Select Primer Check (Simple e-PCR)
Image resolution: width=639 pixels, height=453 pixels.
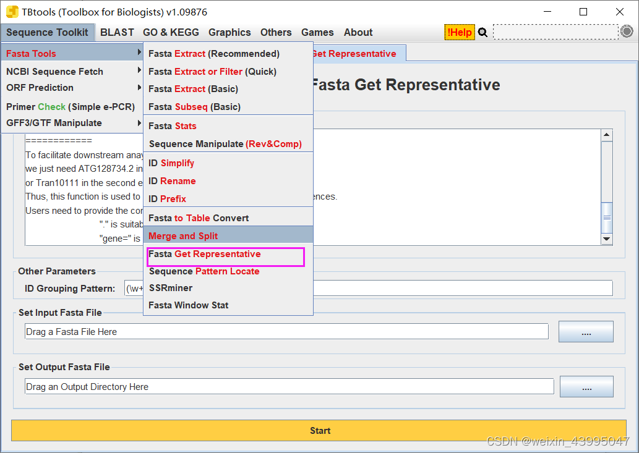click(72, 107)
